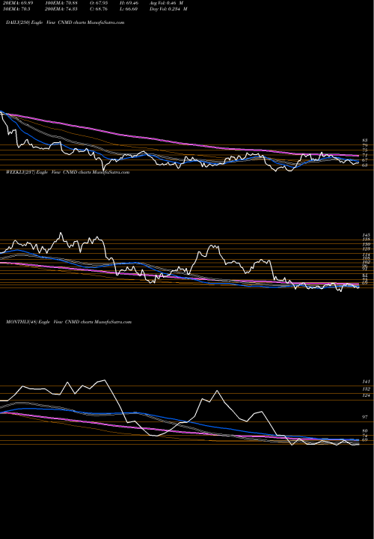Viewport: 374px width, 539px height.
Task: Click the open price O: 67.95
Action: (x=99, y=3)
